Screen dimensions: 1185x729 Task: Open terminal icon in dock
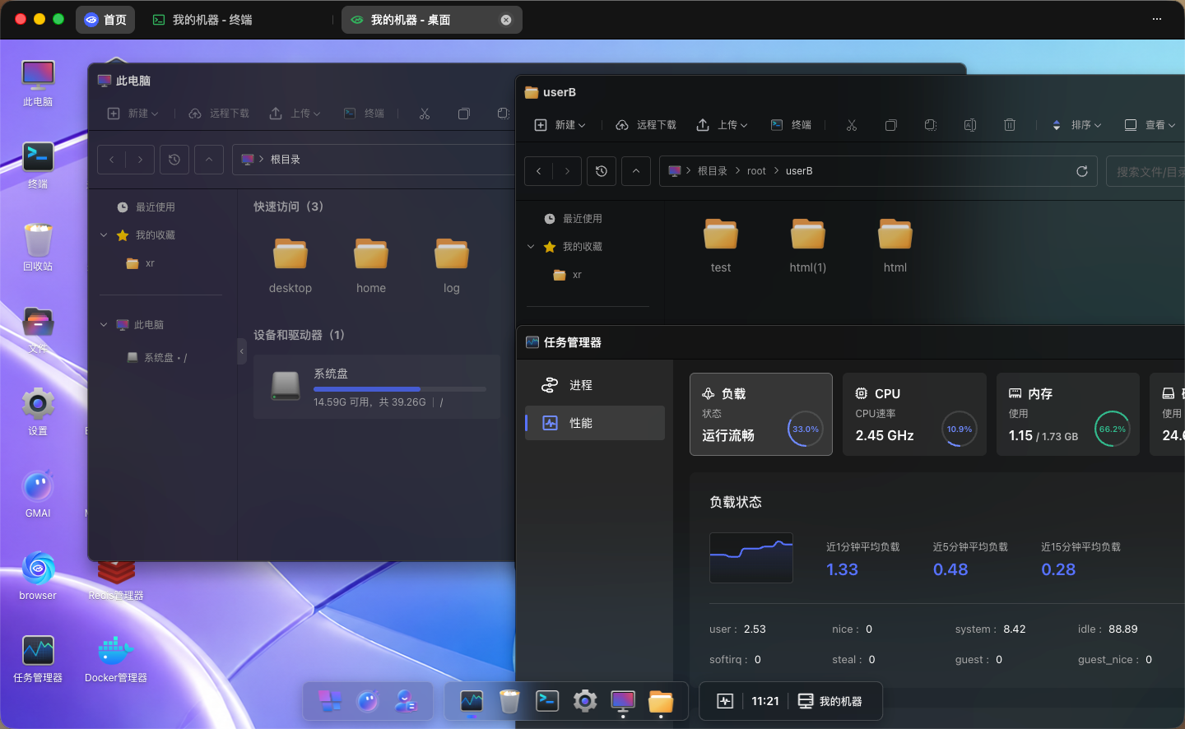point(547,701)
